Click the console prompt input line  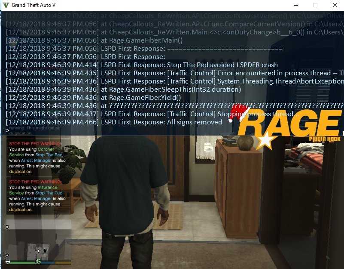pos(172,130)
